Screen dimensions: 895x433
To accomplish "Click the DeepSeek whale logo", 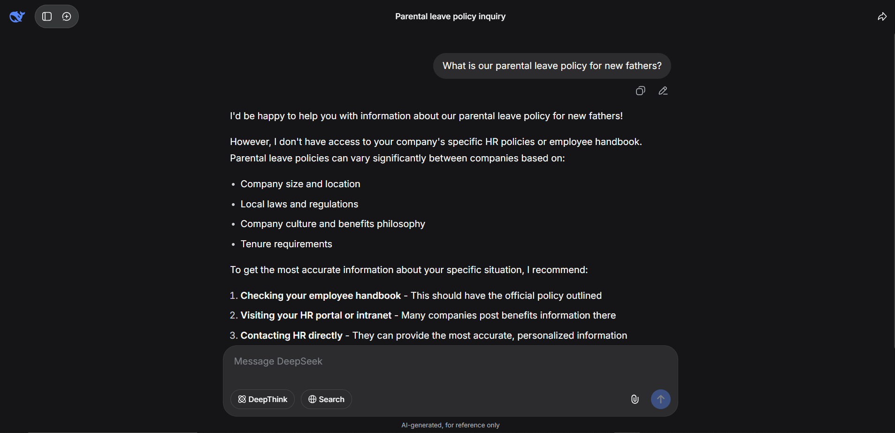I will point(17,16).
